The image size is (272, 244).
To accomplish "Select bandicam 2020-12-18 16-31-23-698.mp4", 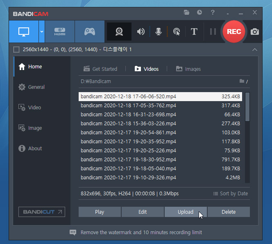I will pos(160,115).
